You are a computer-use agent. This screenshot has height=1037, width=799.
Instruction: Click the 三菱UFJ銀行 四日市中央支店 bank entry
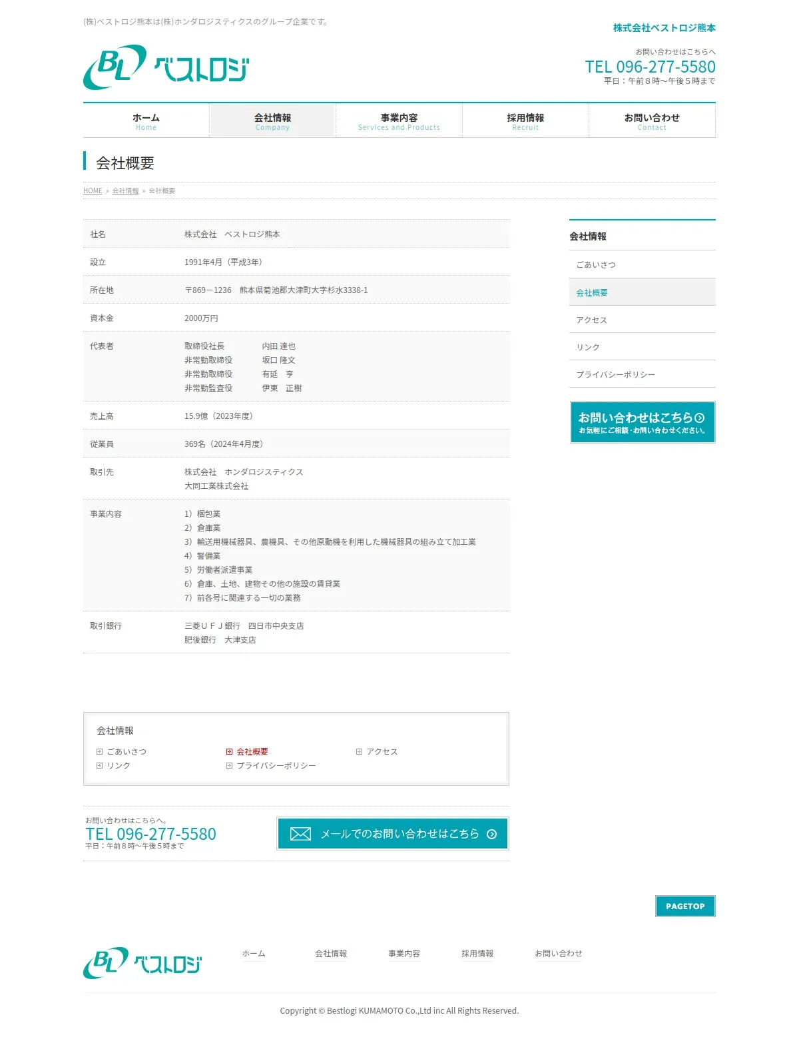click(244, 626)
